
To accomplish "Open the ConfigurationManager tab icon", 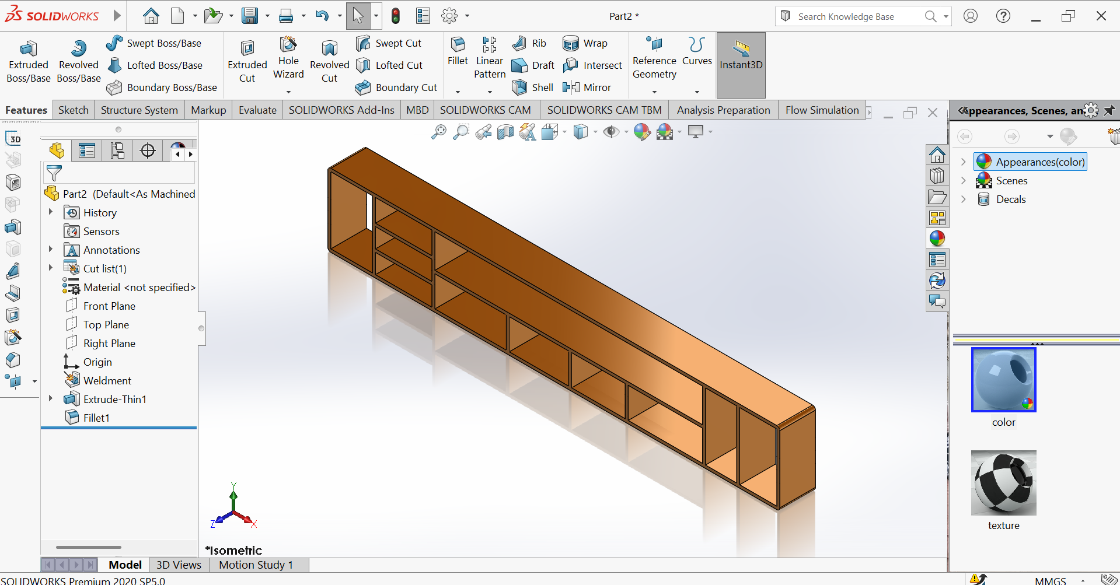I will [117, 151].
